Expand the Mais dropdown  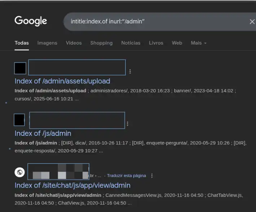click(x=199, y=43)
